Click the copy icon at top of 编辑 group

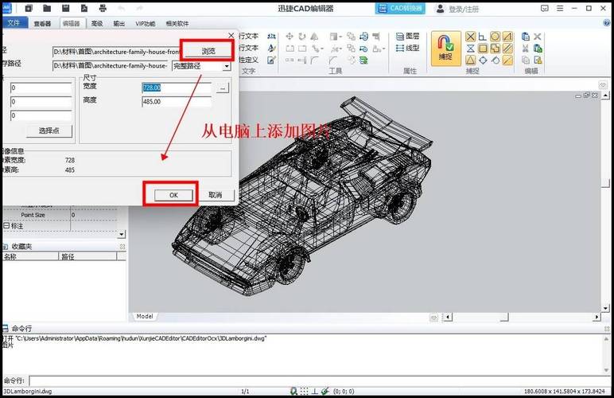(x=526, y=37)
